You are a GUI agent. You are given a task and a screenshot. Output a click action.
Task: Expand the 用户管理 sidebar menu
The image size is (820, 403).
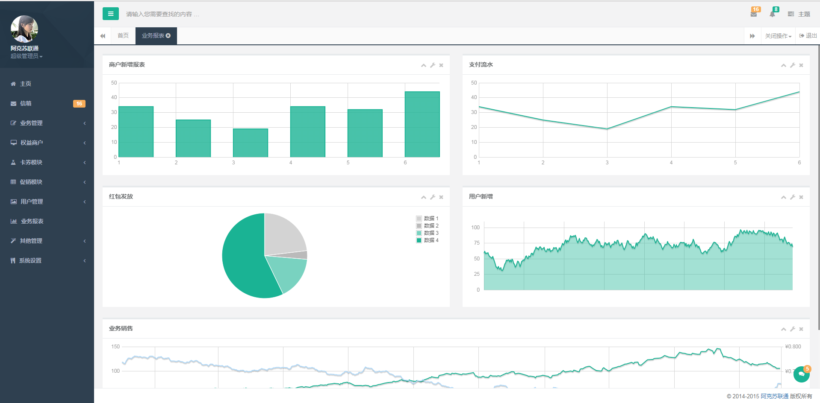[47, 201]
